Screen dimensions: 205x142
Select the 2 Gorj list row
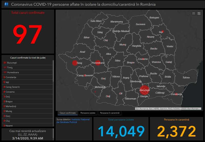tap(27, 116)
